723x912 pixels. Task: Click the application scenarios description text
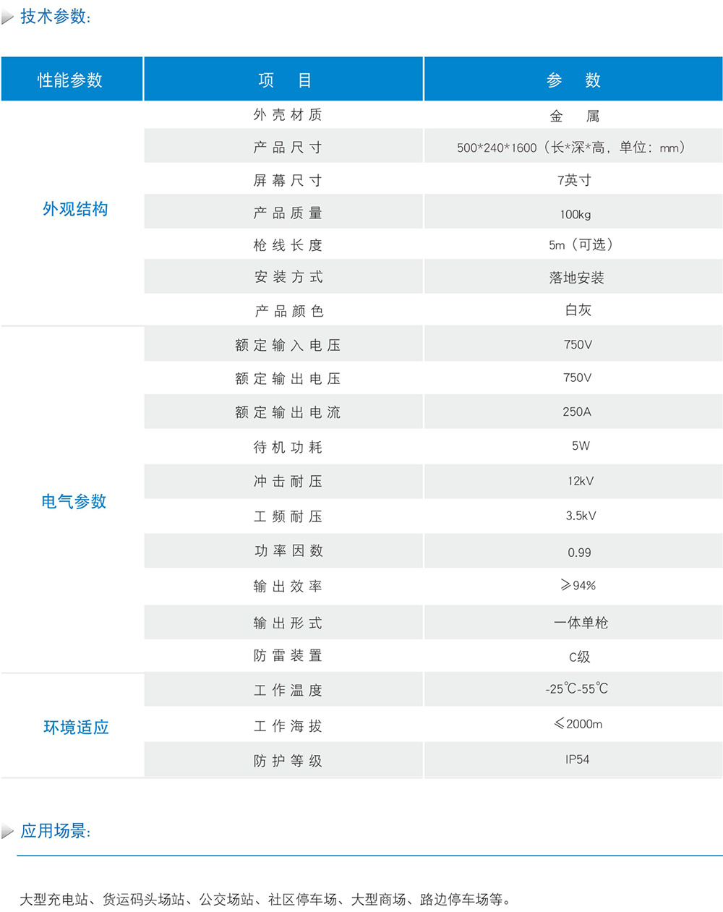pyautogui.click(x=265, y=900)
